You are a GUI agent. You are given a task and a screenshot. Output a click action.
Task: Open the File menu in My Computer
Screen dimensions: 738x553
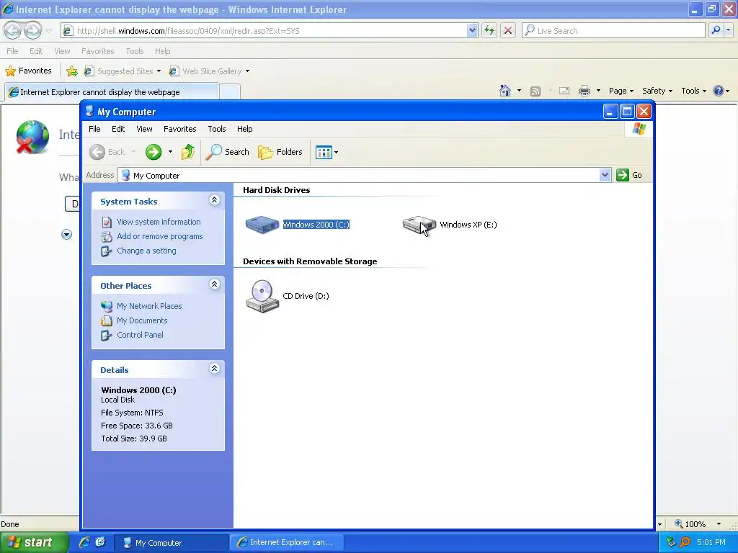tap(94, 129)
